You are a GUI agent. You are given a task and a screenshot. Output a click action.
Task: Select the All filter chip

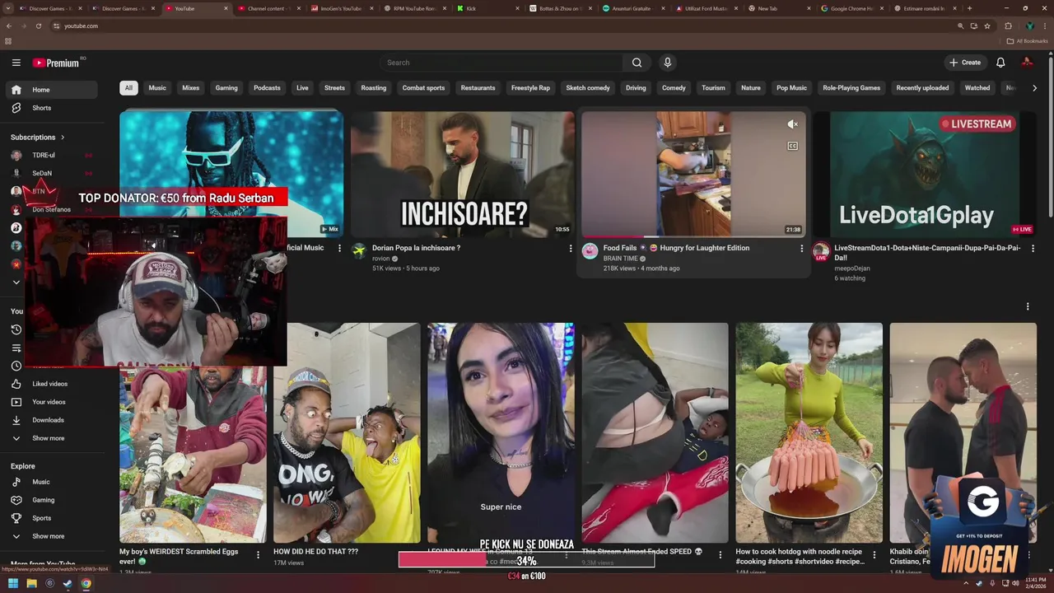128,88
